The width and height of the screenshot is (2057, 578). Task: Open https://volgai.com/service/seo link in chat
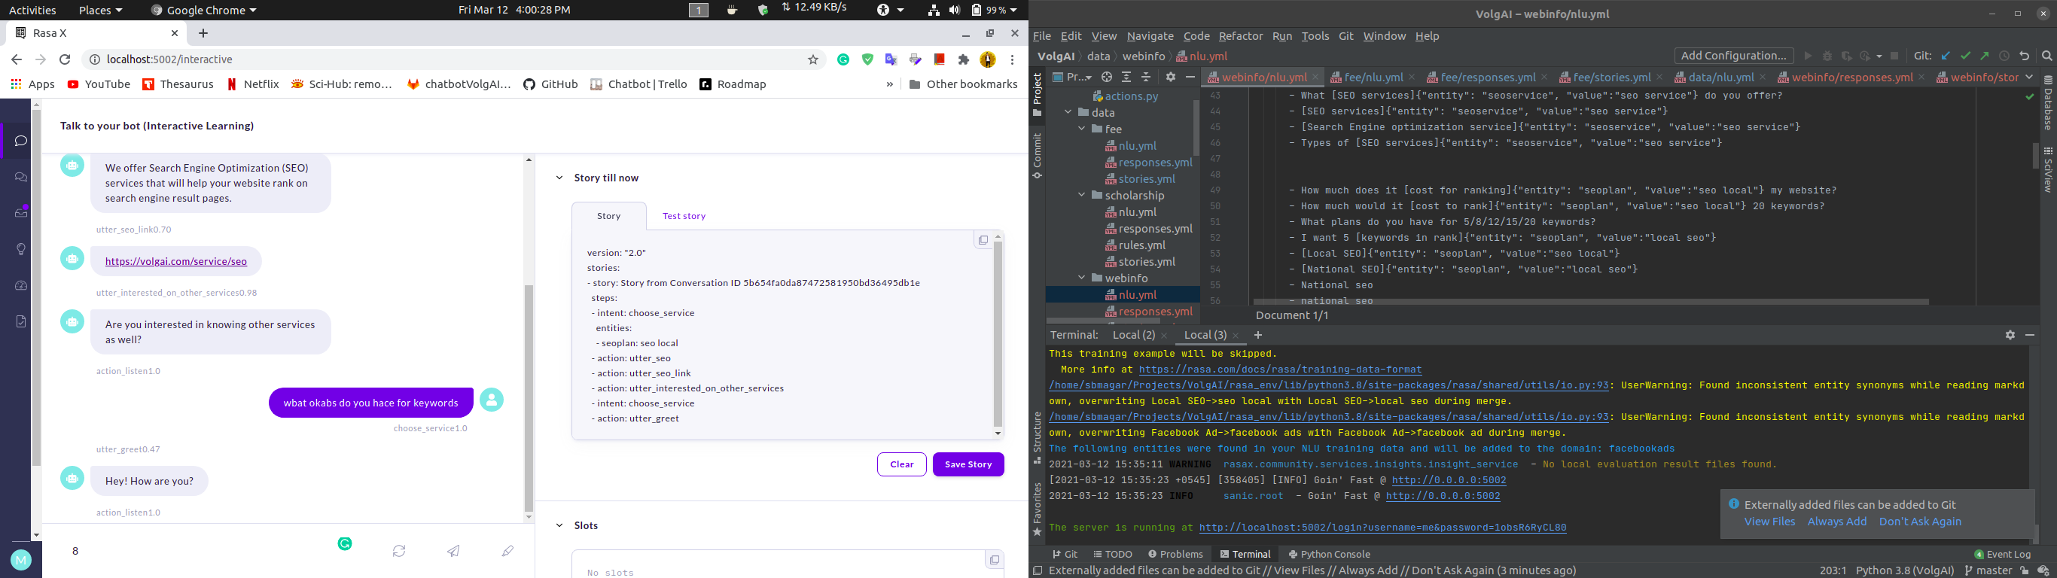click(175, 262)
